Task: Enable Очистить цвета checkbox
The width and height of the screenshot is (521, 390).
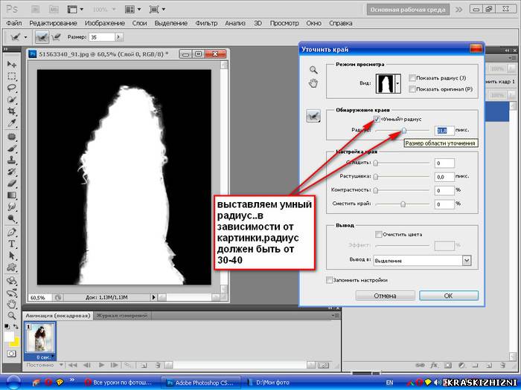Action: point(378,235)
